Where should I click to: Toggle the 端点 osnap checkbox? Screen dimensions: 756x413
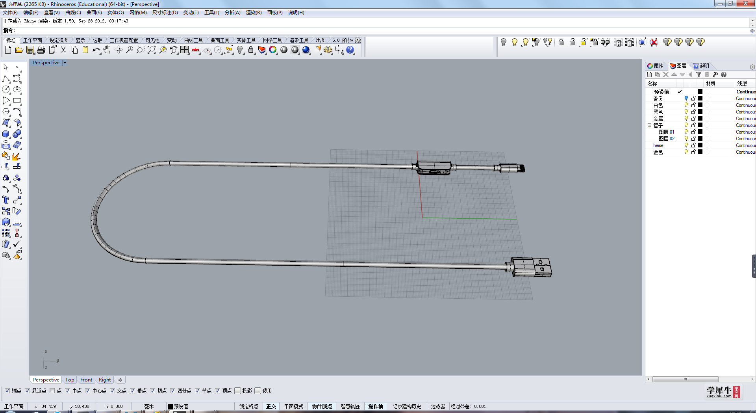click(7, 391)
